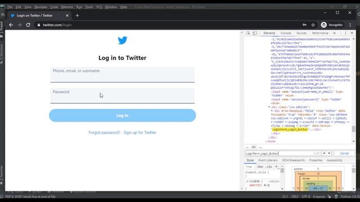The image size is (360, 202).
Task: Reload the Twitter login page
Action: [x=28, y=25]
